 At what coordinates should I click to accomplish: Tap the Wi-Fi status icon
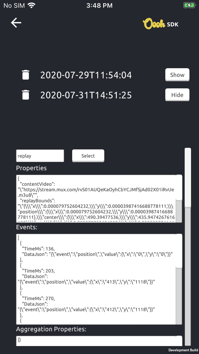(x=32, y=5)
